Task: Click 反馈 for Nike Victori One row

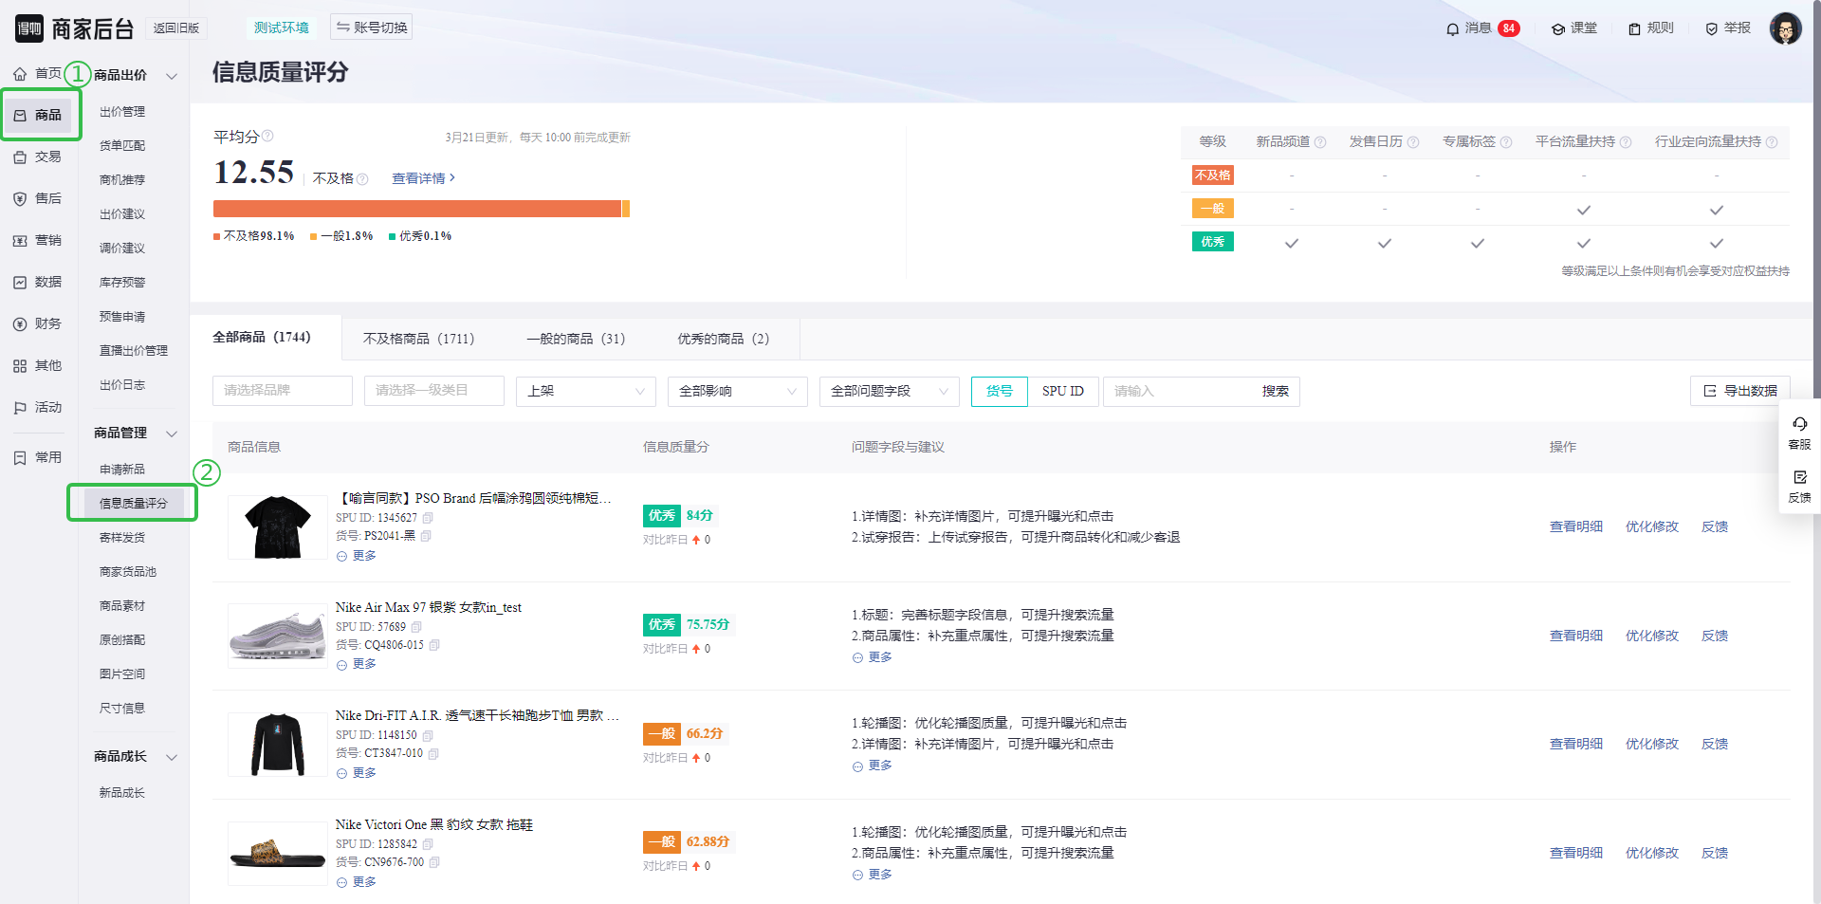Action: [1715, 853]
